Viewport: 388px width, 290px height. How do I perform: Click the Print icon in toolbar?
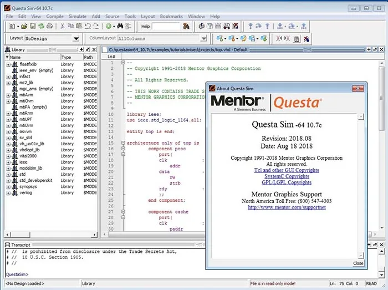coord(50,26)
